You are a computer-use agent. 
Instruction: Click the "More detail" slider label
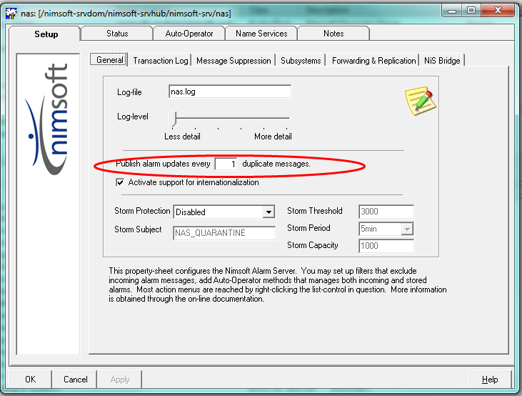pyautogui.click(x=273, y=137)
